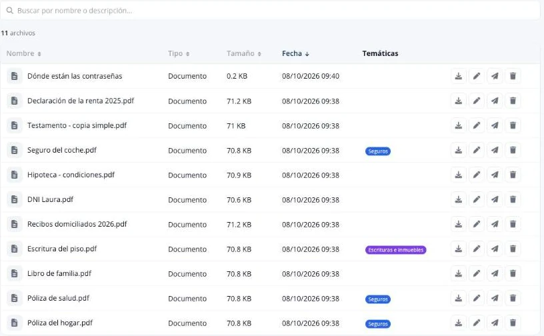The height and width of the screenshot is (336, 544).
Task: Download Hipoteca - condiciones.pdf
Action: coord(458,175)
